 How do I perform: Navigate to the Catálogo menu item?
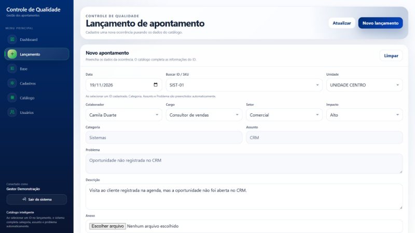click(37, 98)
